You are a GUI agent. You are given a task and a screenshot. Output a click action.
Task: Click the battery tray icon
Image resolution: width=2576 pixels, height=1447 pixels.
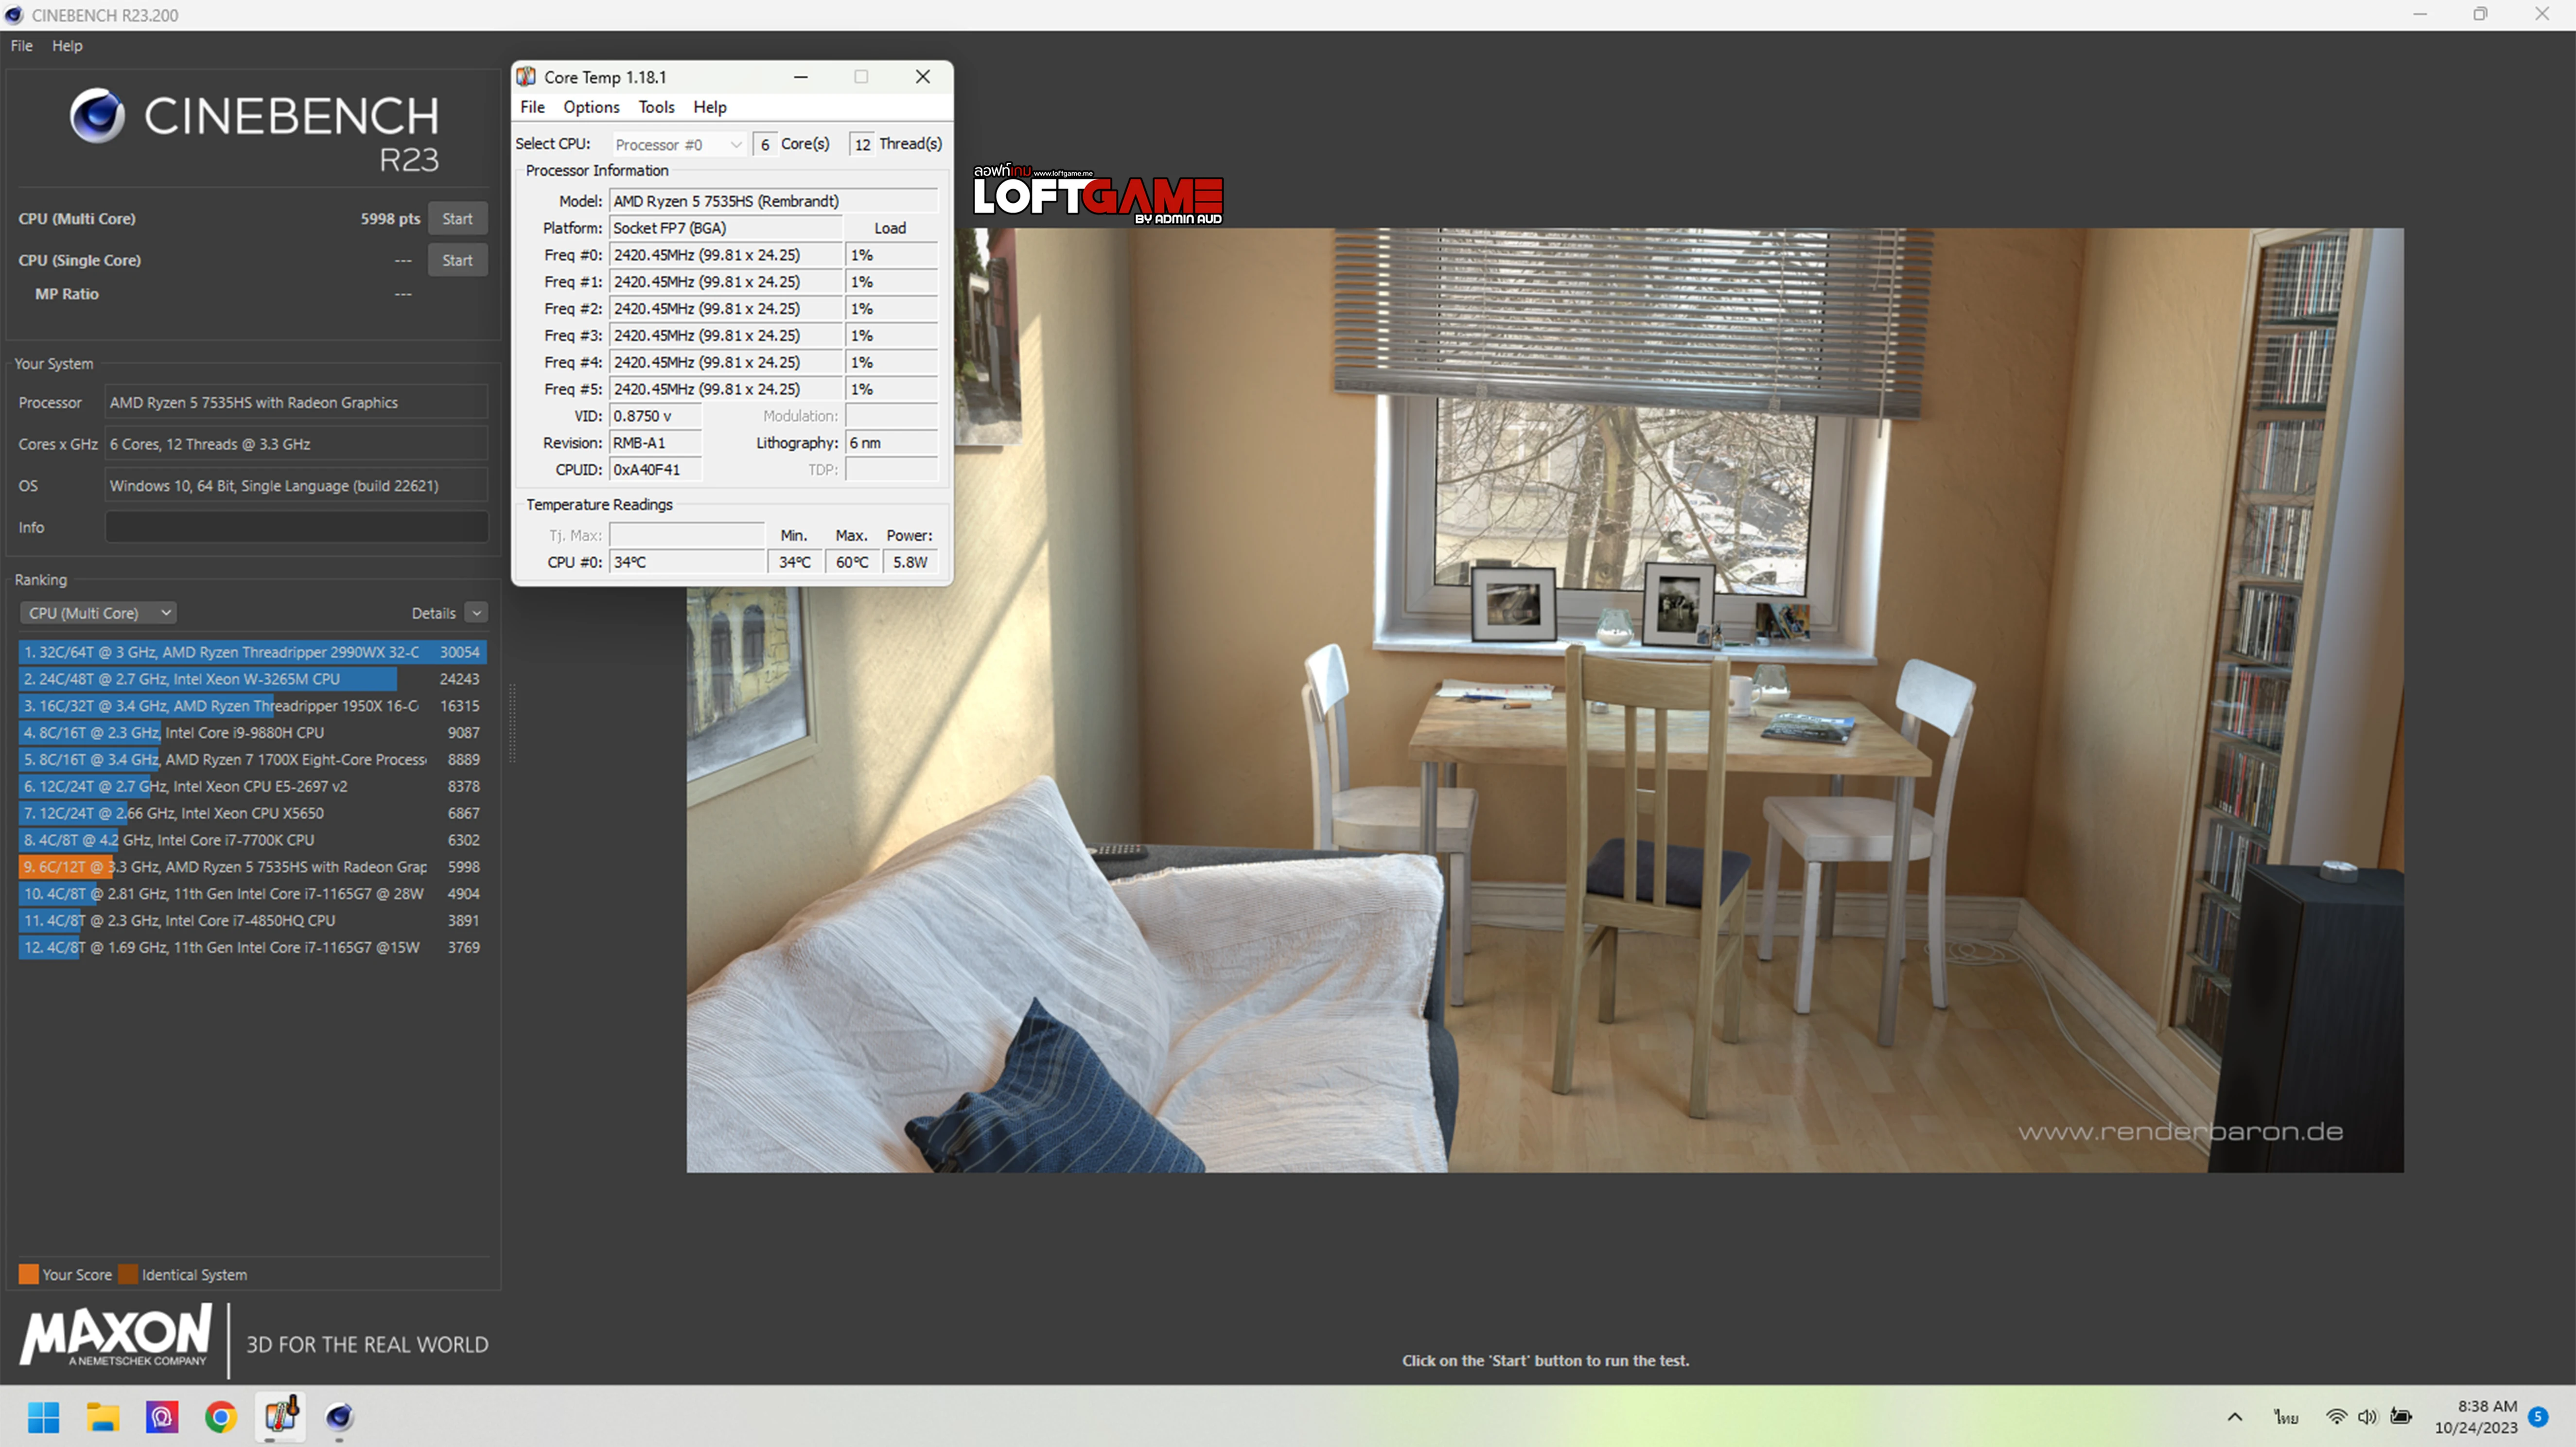2401,1416
